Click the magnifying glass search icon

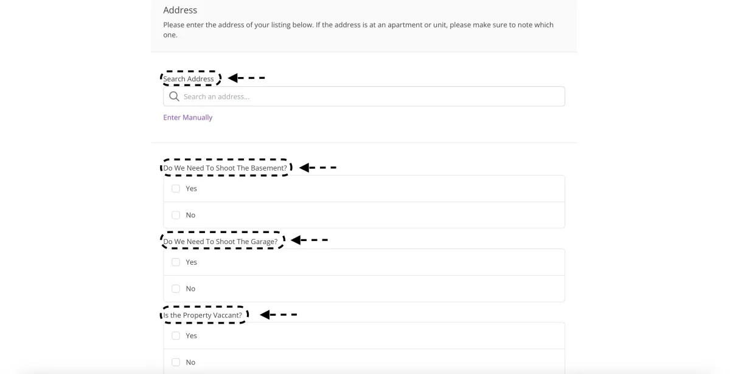tap(175, 97)
